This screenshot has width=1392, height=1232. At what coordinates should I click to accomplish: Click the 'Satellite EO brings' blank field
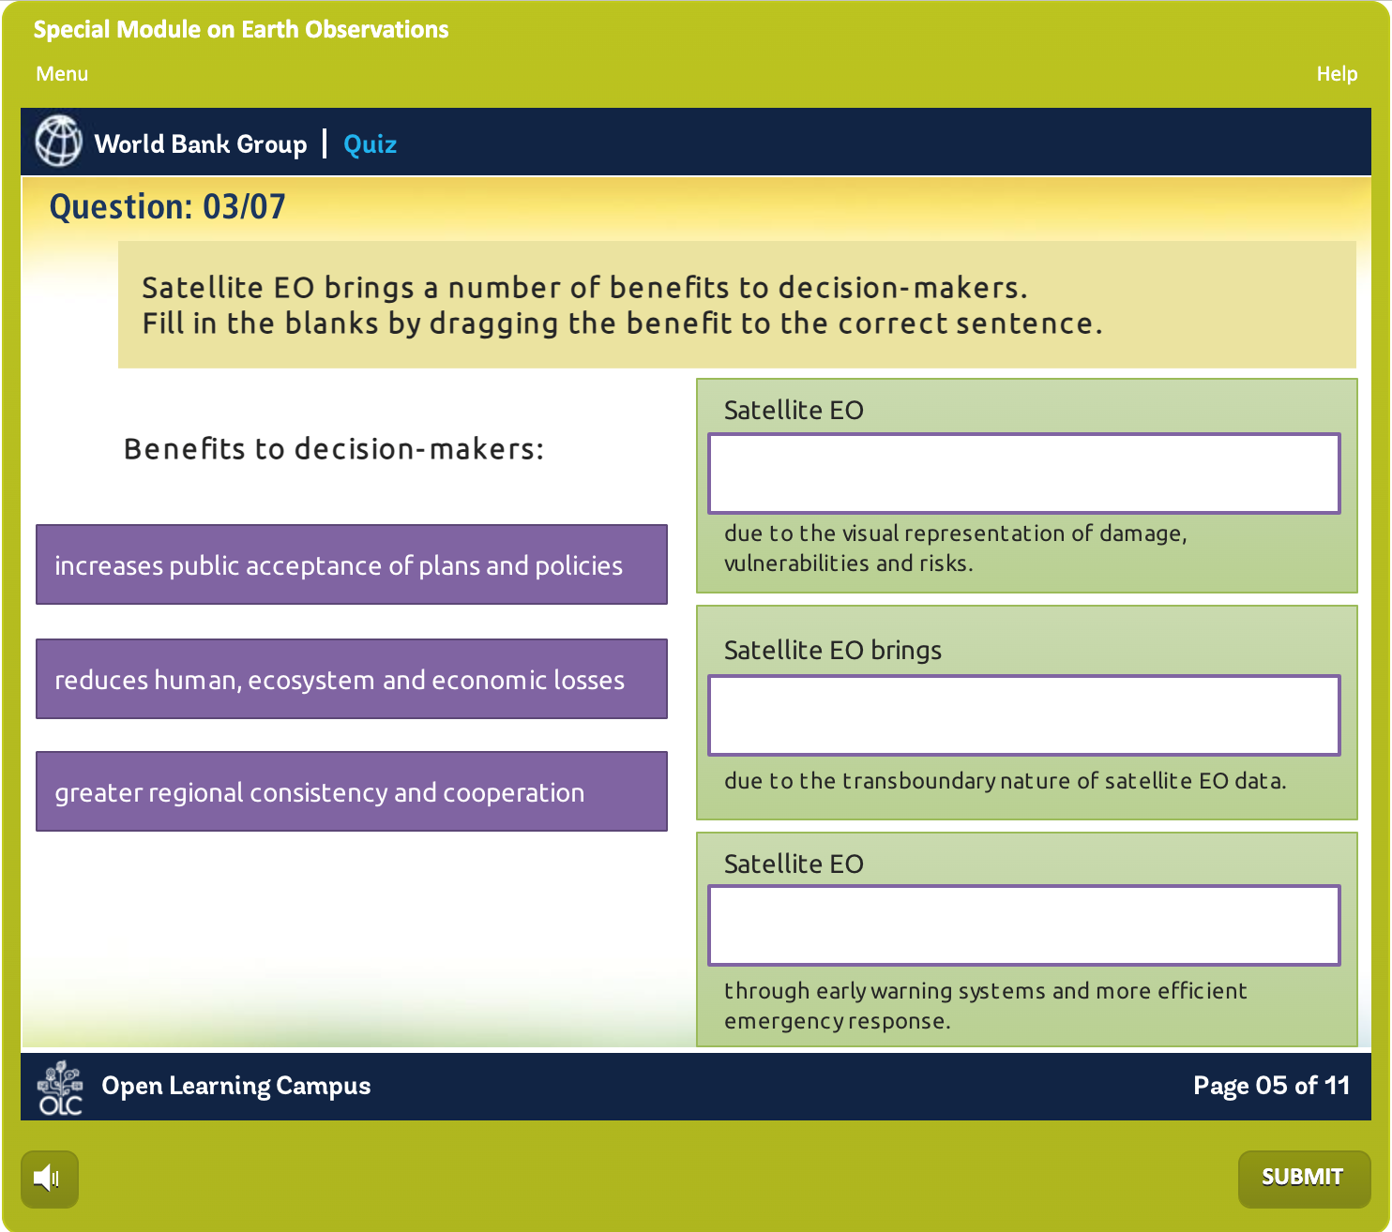(1024, 714)
